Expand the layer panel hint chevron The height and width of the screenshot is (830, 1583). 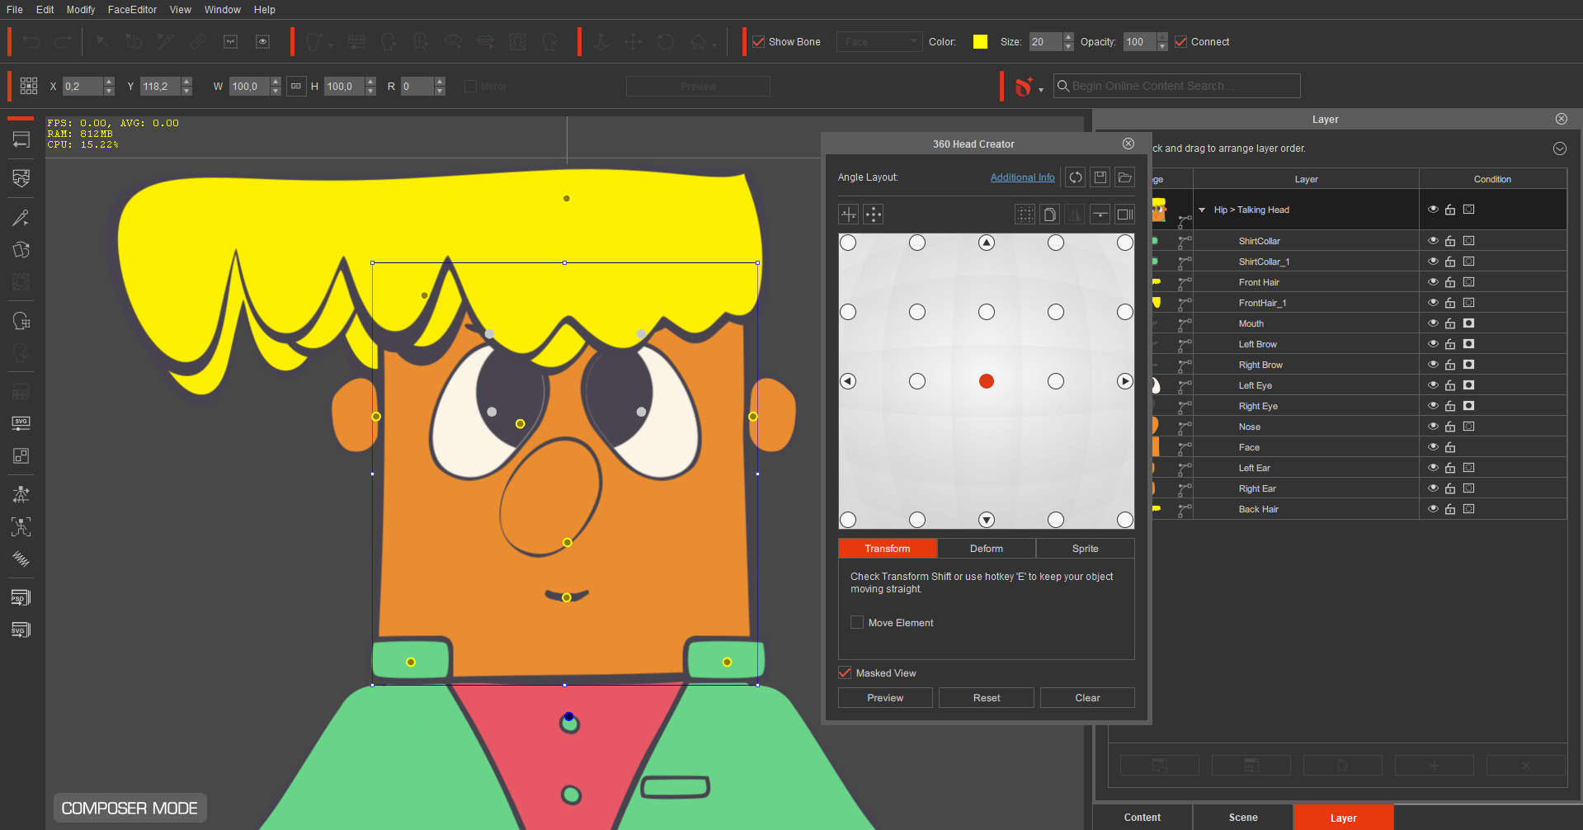click(x=1560, y=149)
